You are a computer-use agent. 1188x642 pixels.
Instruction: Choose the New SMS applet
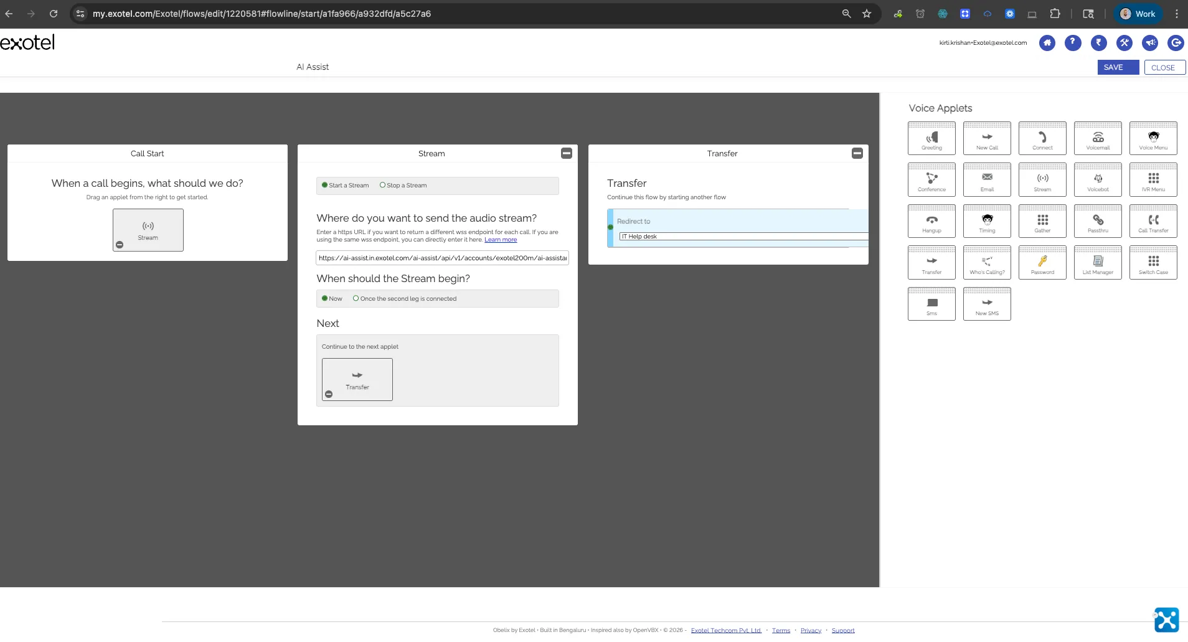click(987, 304)
